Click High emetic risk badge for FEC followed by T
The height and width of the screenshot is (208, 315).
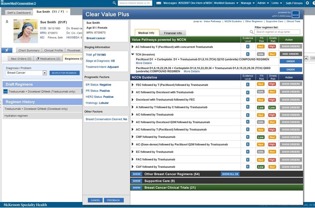(272, 84)
